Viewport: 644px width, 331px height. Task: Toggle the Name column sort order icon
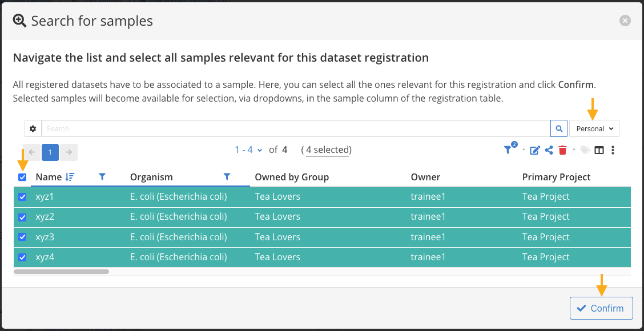click(70, 177)
